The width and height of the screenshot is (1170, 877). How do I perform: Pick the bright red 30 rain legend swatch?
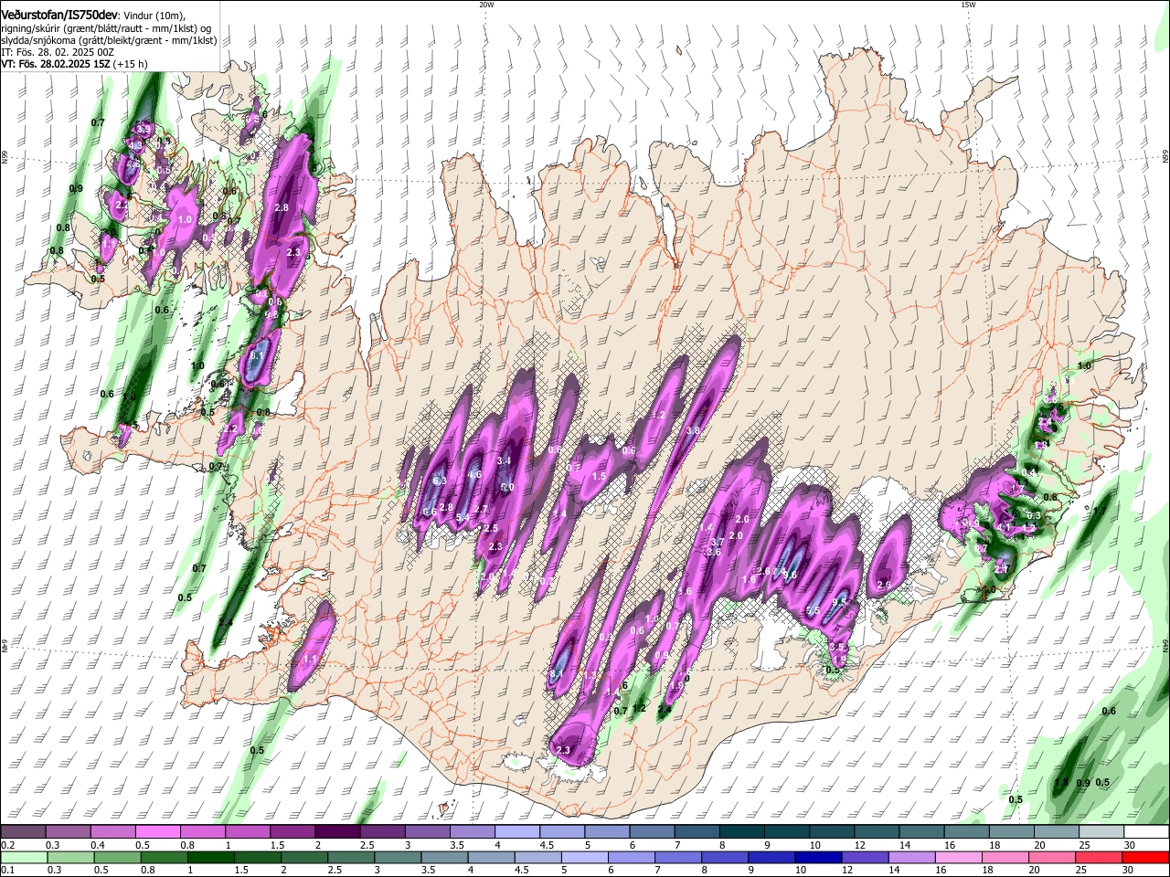(1146, 857)
